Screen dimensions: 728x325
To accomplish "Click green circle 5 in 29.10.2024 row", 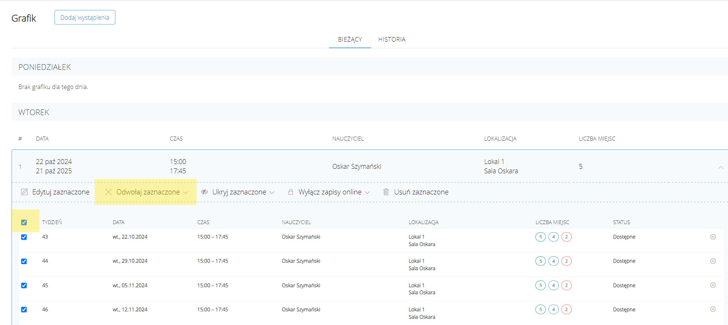I will pos(541,261).
